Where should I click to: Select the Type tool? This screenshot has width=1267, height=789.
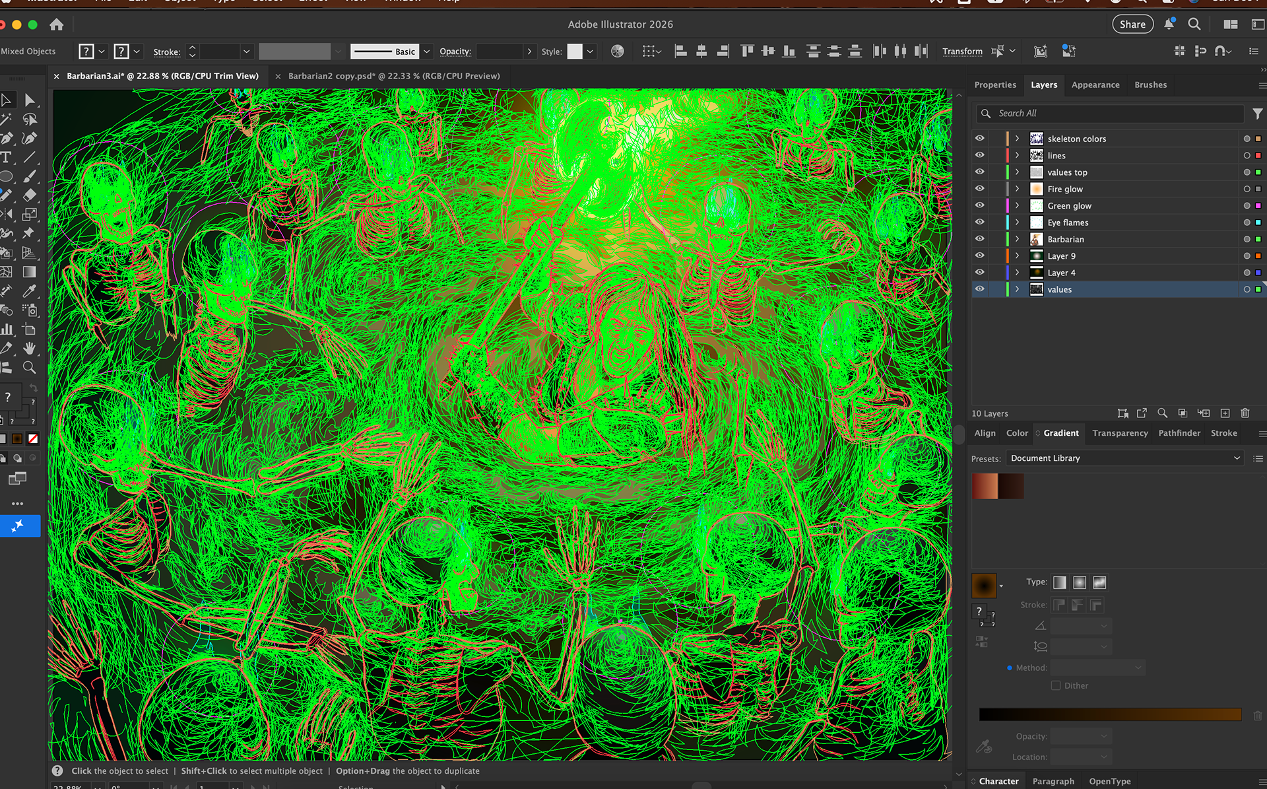pos(6,157)
